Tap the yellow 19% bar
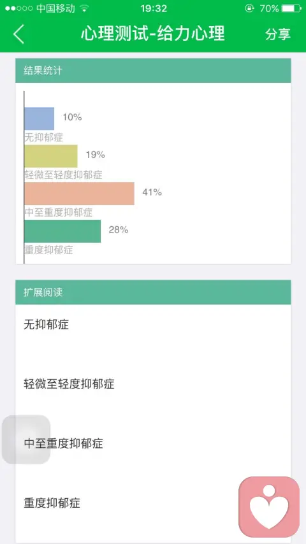 [x=51, y=156]
